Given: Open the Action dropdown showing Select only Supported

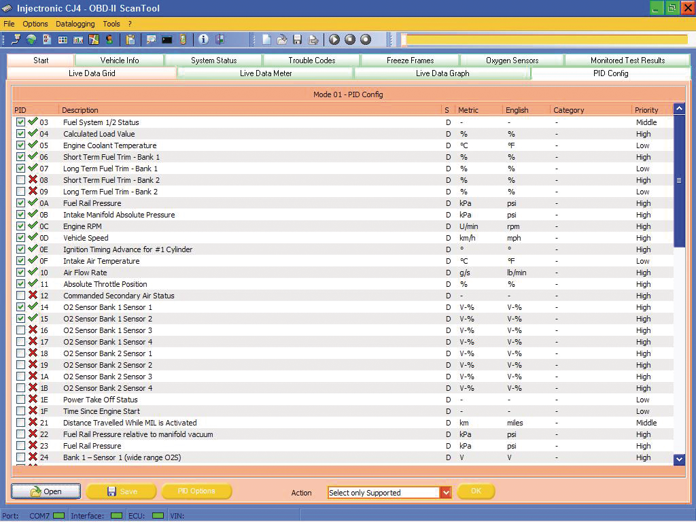Looking at the screenshot, I should click(445, 491).
